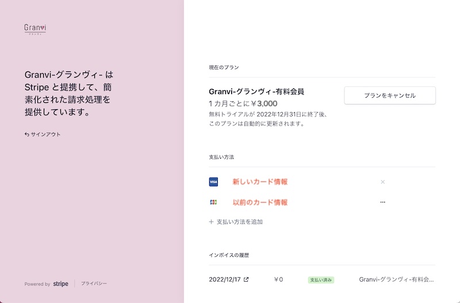
Task: Remove the 新しいカード情報 card with X
Action: [x=382, y=182]
